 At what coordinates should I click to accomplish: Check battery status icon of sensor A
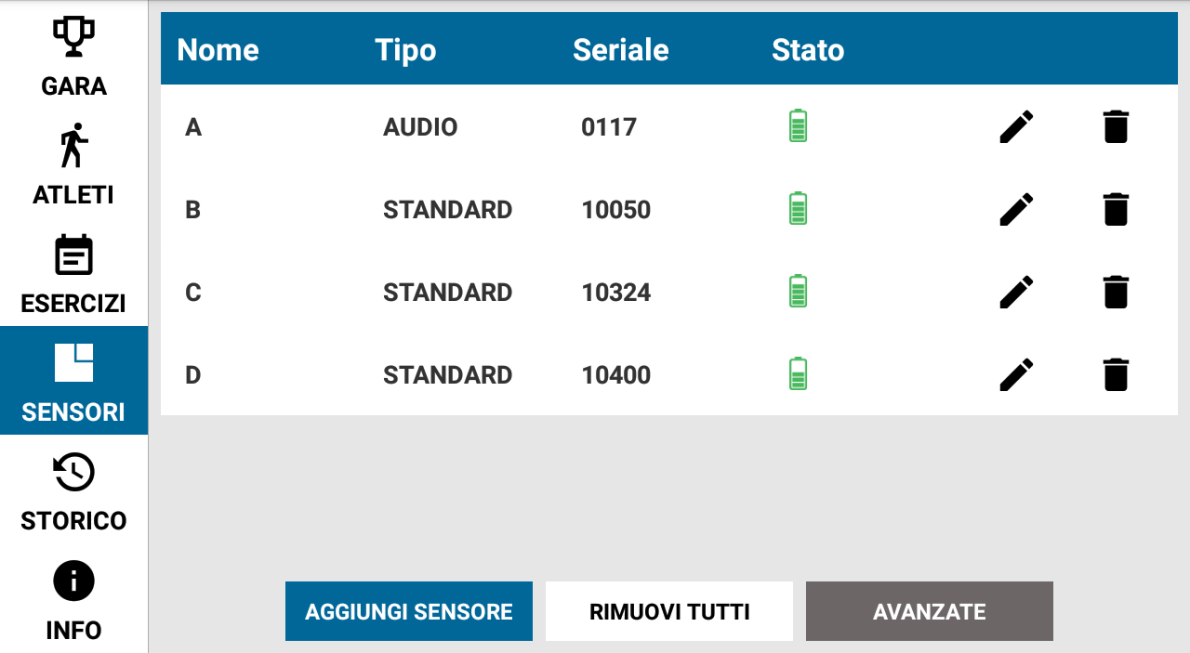(798, 125)
